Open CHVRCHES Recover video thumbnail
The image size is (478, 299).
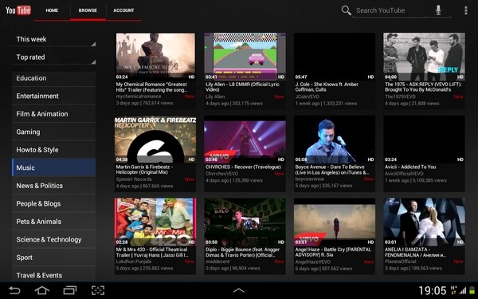[x=245, y=139]
